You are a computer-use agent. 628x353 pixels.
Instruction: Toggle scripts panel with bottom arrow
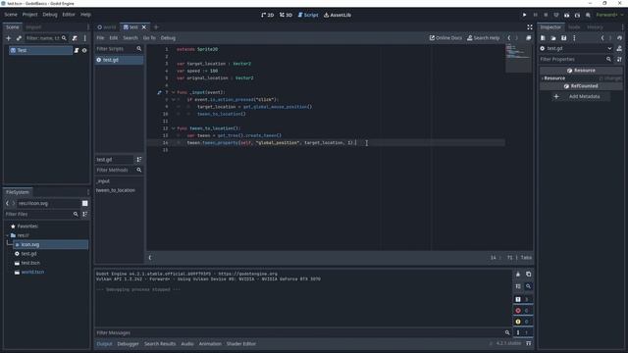[150, 258]
